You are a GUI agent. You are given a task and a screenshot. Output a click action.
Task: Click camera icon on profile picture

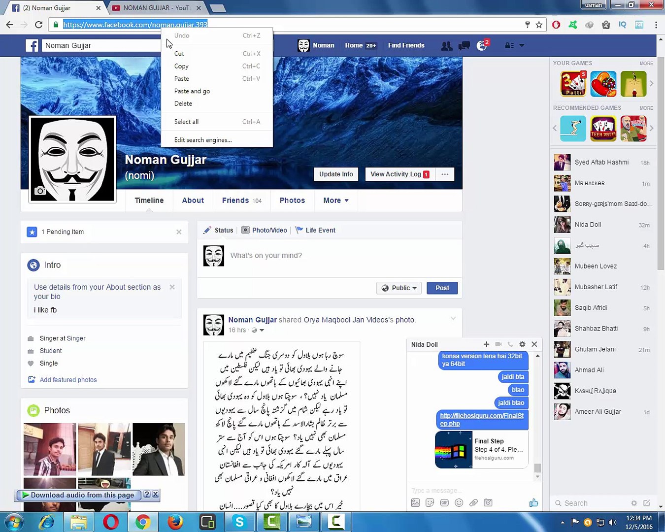click(x=40, y=191)
